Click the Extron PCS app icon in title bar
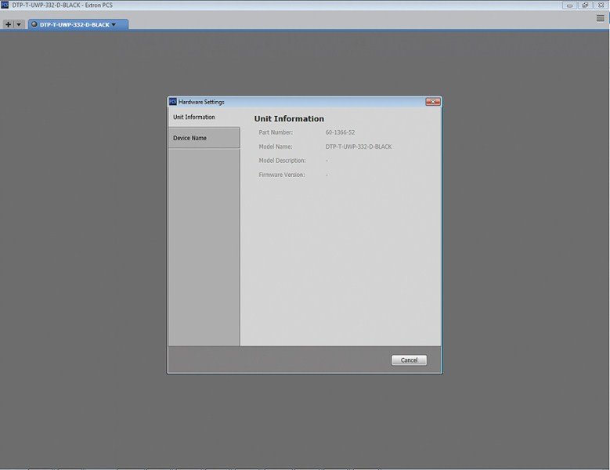 click(5, 5)
